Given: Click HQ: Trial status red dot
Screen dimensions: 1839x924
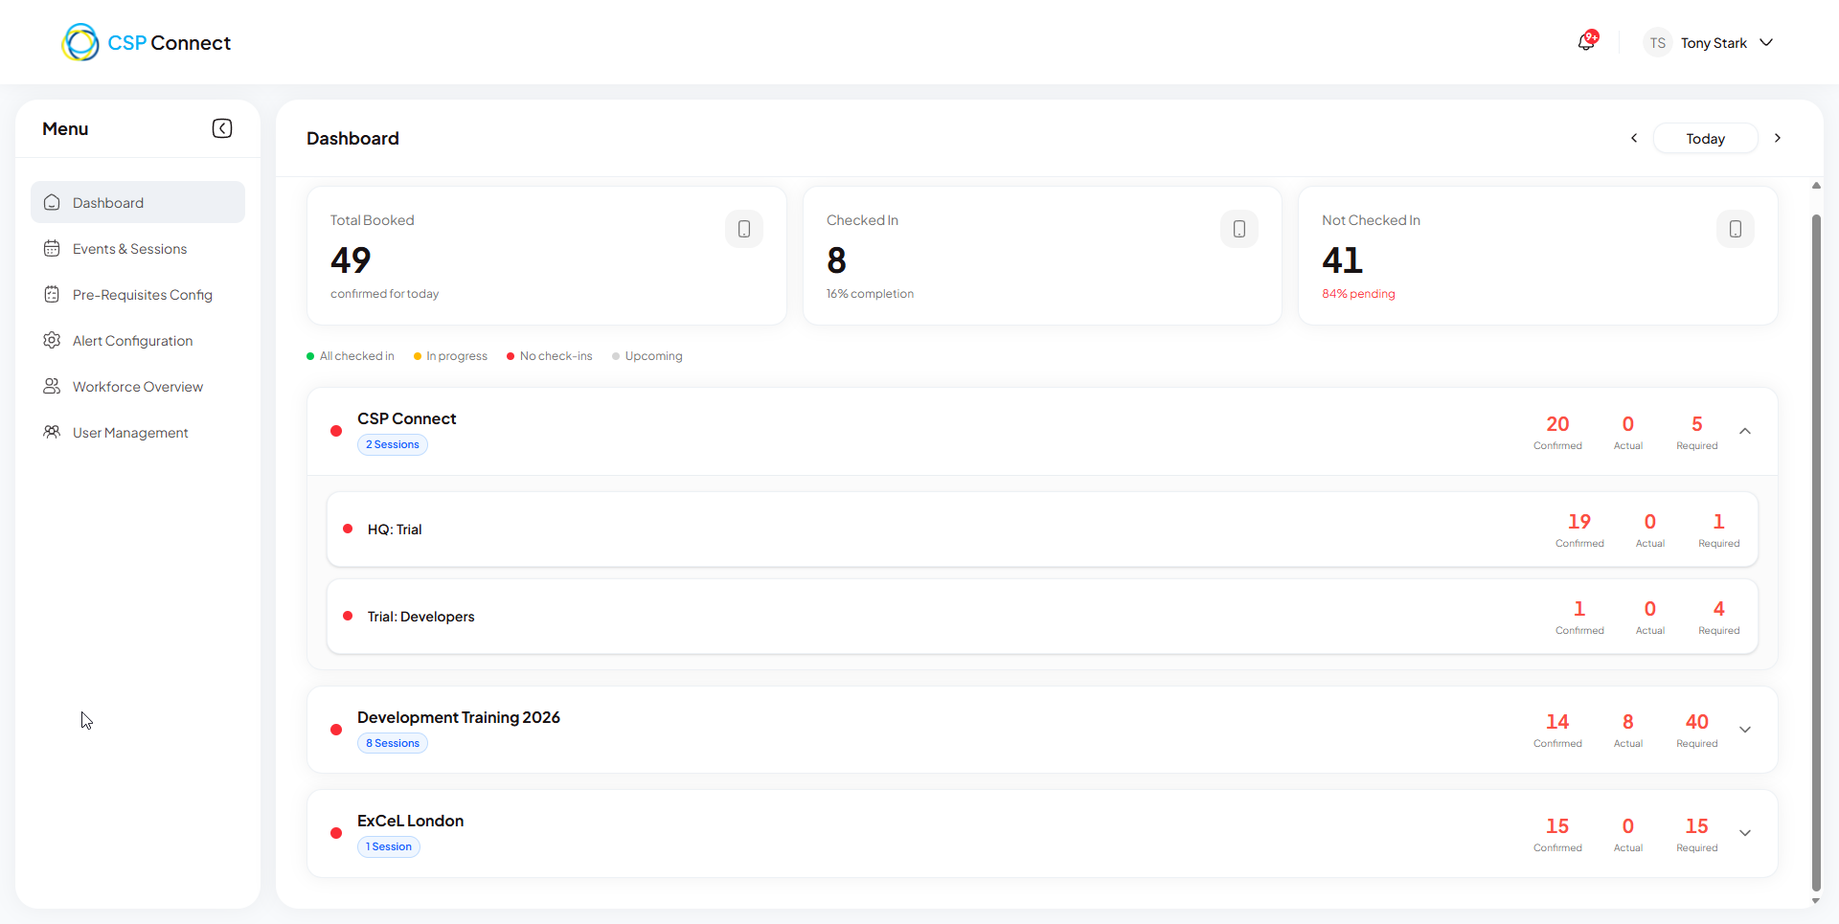Looking at the screenshot, I should (x=348, y=529).
